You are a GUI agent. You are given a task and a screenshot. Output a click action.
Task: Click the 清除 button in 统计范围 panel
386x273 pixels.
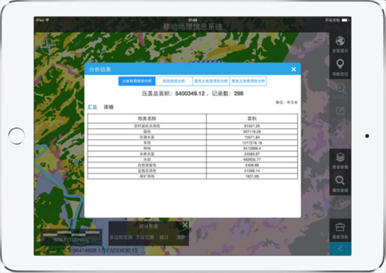point(180,237)
